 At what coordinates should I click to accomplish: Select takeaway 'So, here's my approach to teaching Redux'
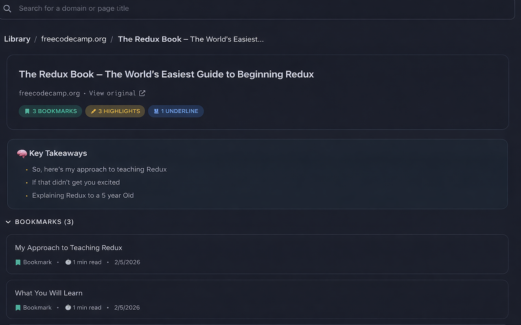99,169
